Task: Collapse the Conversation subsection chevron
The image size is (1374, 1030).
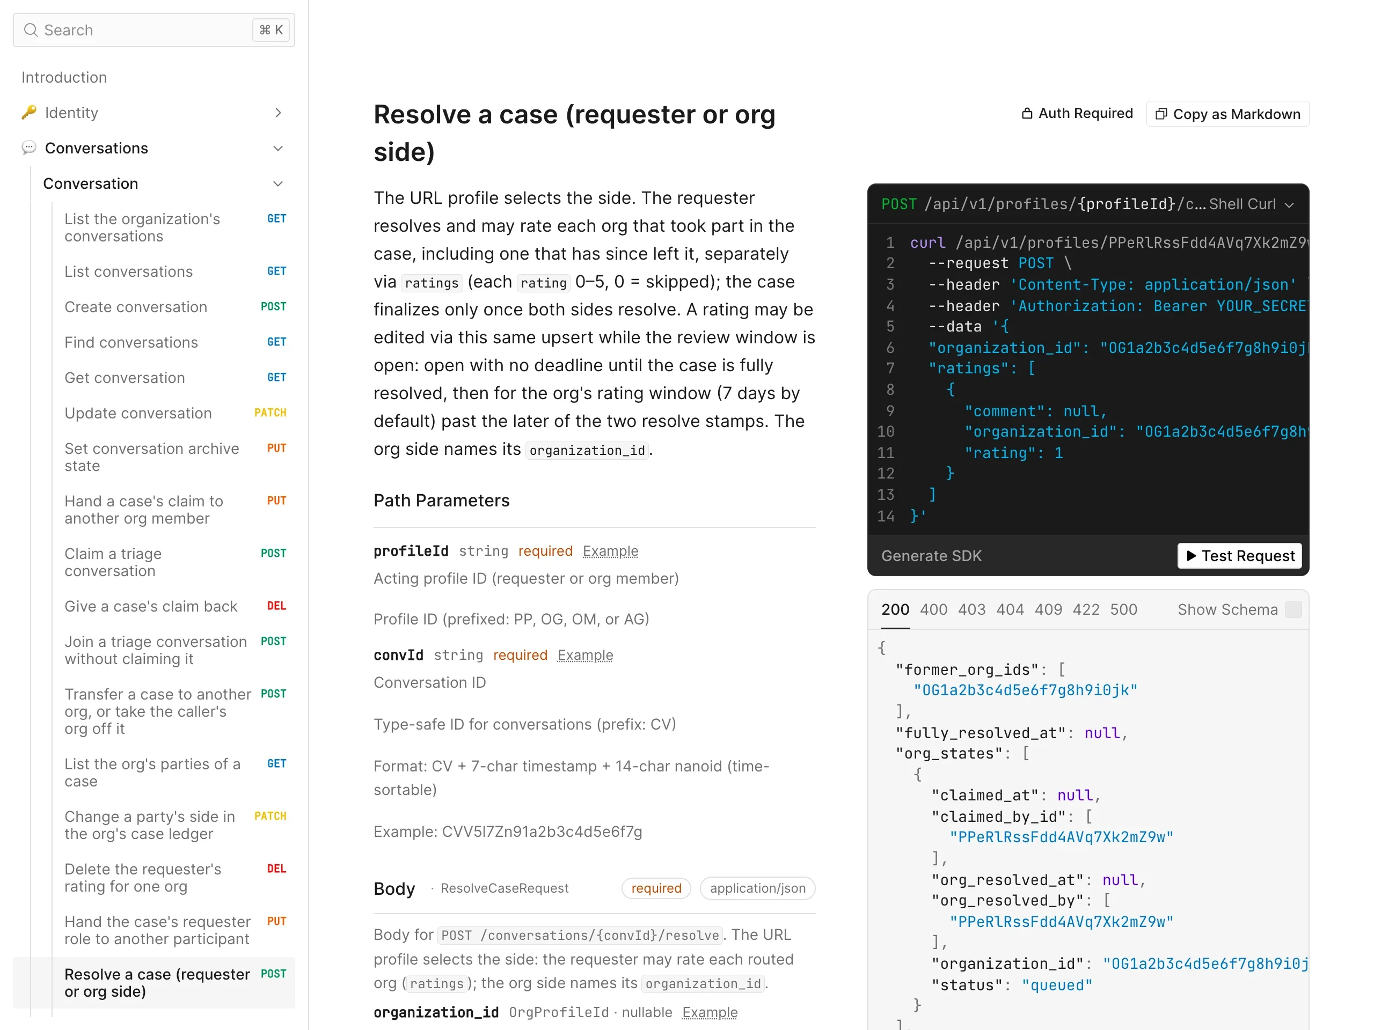Action: coord(278,183)
